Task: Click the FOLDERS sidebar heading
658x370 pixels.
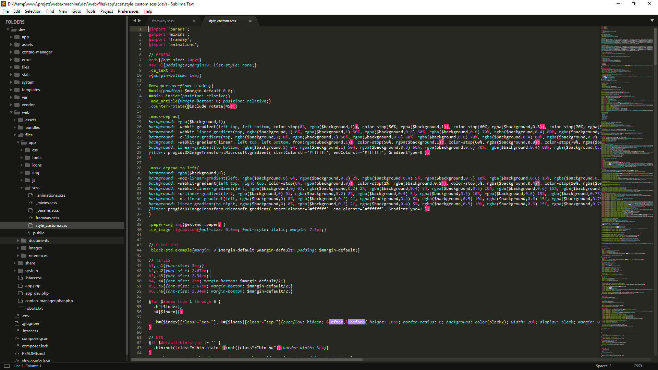Action: coord(15,22)
